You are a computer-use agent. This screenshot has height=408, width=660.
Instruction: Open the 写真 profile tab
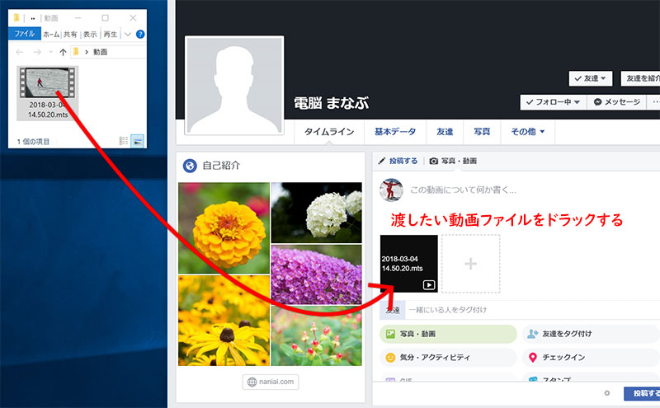[482, 132]
